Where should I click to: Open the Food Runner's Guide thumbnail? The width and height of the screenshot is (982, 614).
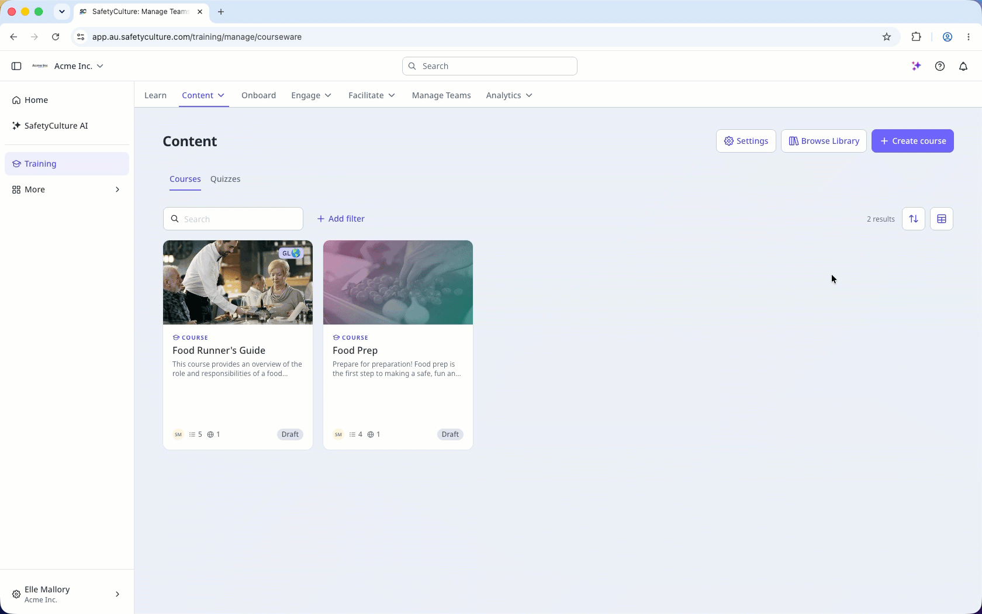click(238, 282)
